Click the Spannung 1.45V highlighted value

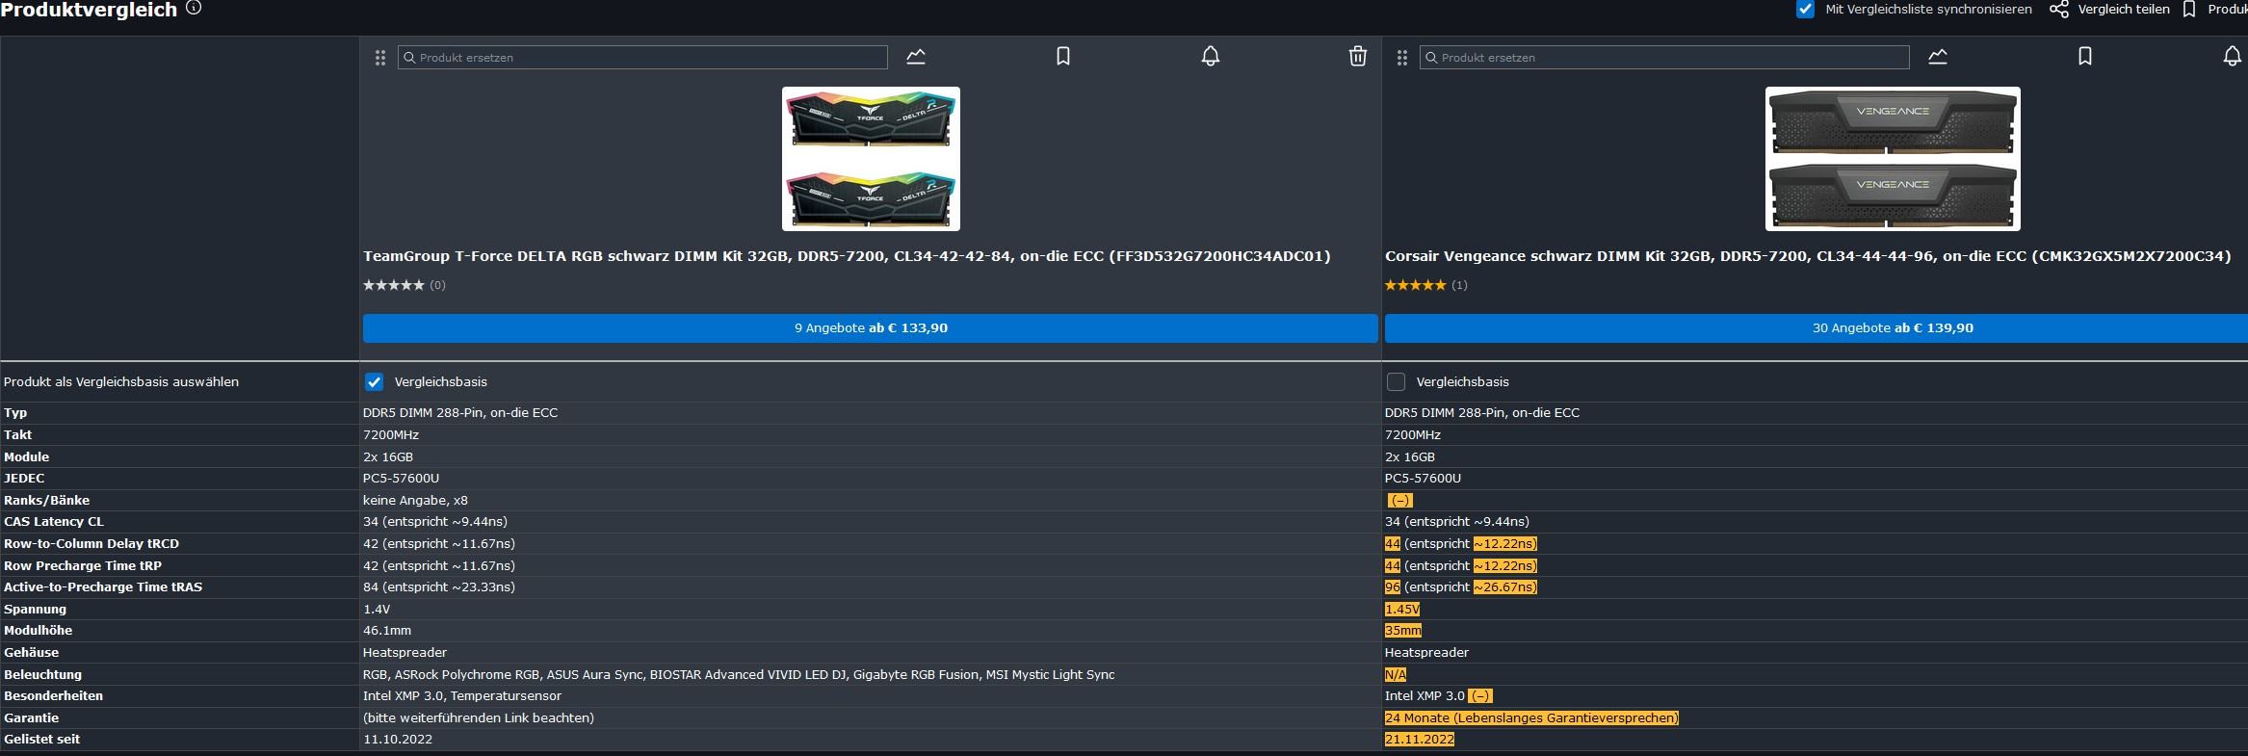tap(1402, 610)
